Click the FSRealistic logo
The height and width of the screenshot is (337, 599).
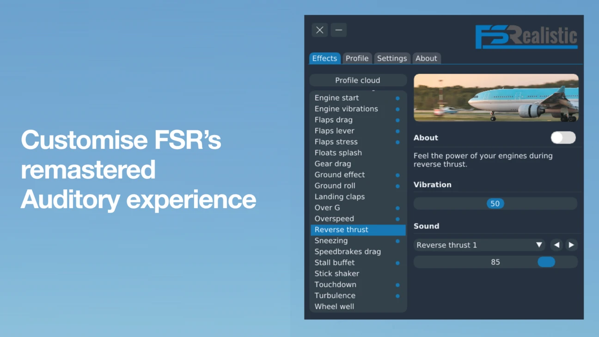(526, 37)
